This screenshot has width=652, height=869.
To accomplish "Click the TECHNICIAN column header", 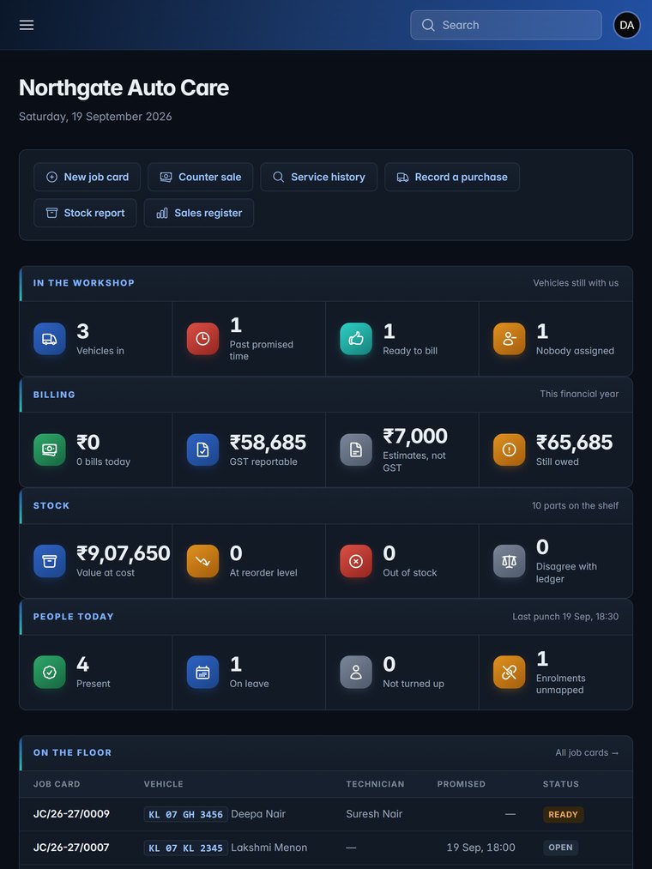I will [376, 784].
